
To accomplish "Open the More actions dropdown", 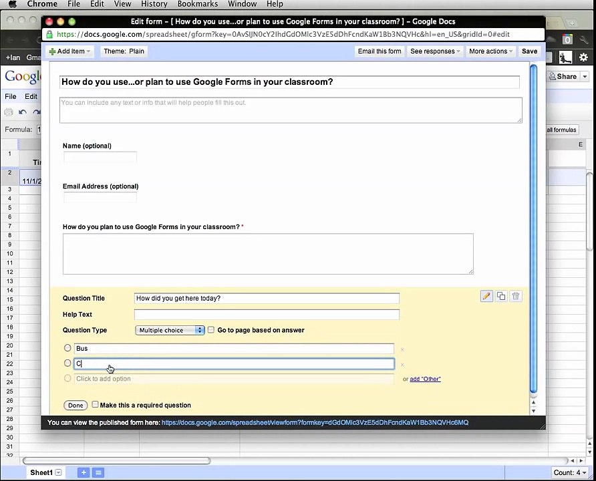I will [x=490, y=51].
